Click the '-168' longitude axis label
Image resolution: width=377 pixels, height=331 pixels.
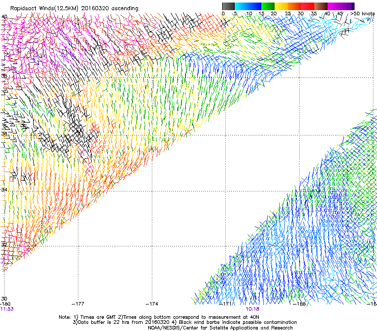pos(300,304)
